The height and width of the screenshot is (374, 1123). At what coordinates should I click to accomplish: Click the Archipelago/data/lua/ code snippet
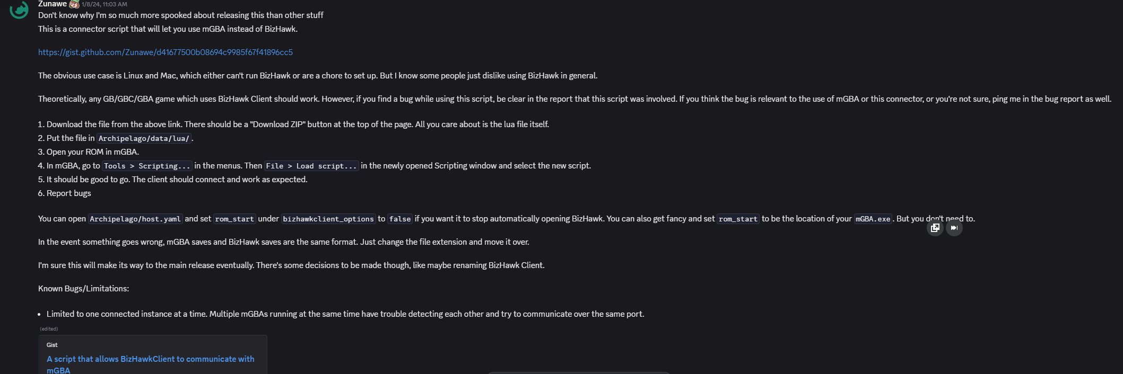(144, 138)
